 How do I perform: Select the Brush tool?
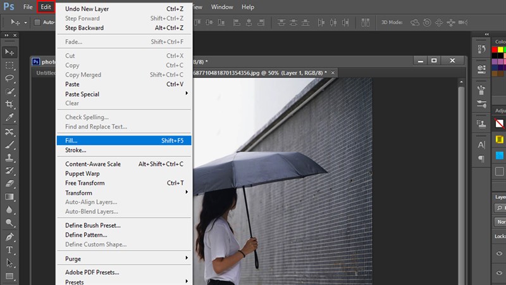[x=9, y=145]
